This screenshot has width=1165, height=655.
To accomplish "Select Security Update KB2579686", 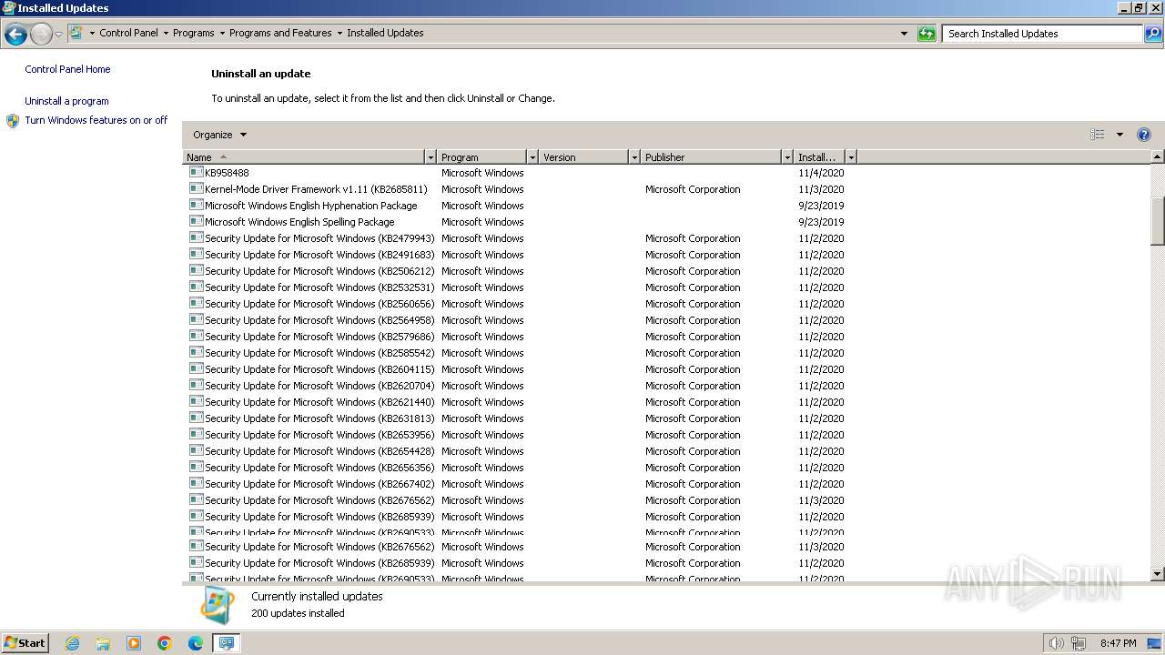I will [x=519, y=337].
